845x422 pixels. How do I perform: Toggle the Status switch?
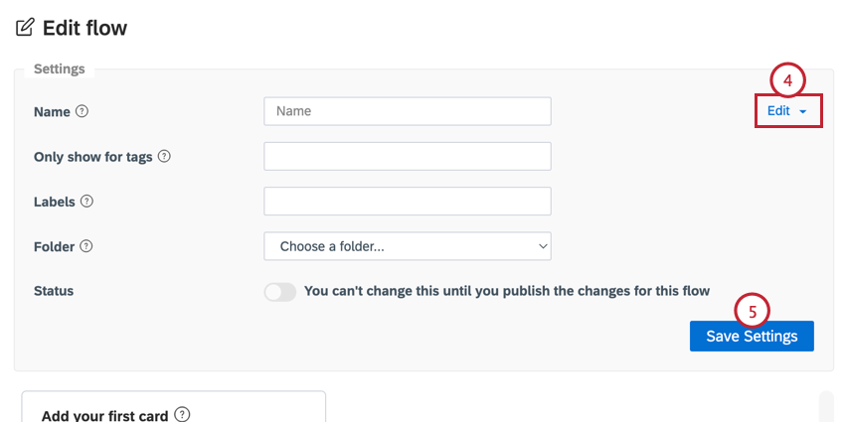(x=280, y=292)
